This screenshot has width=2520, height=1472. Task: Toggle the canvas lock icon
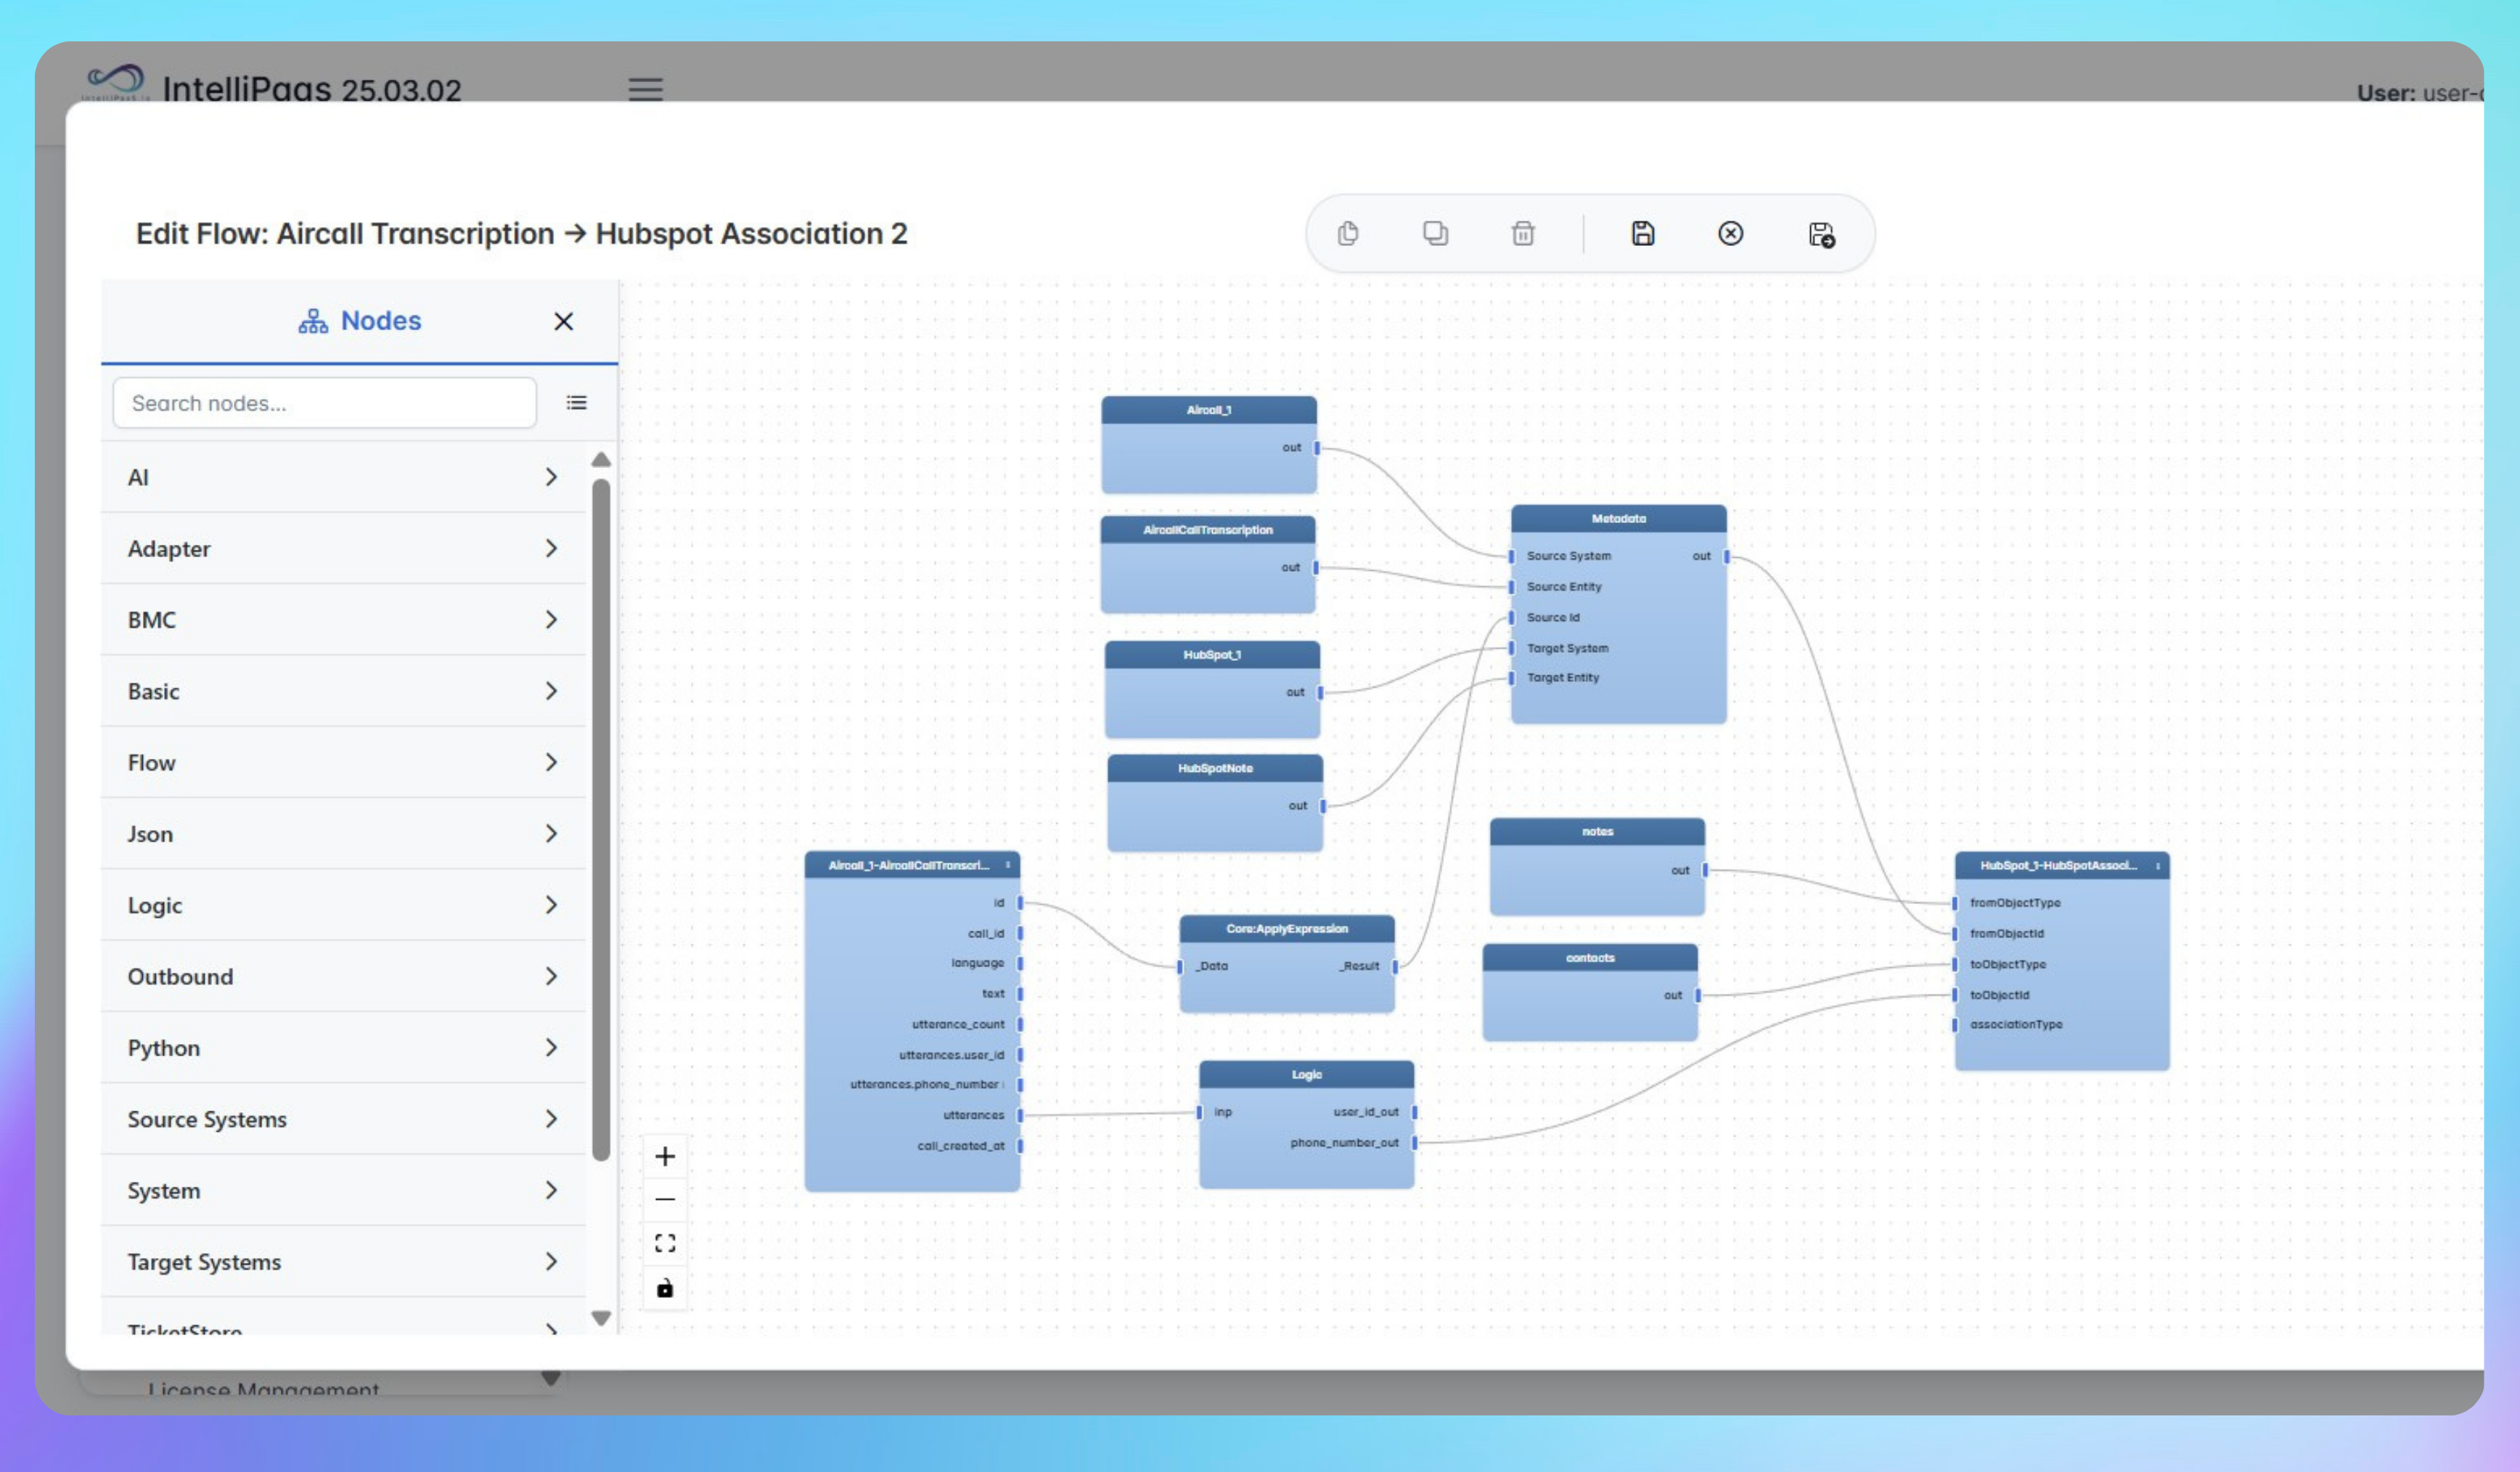[665, 1288]
